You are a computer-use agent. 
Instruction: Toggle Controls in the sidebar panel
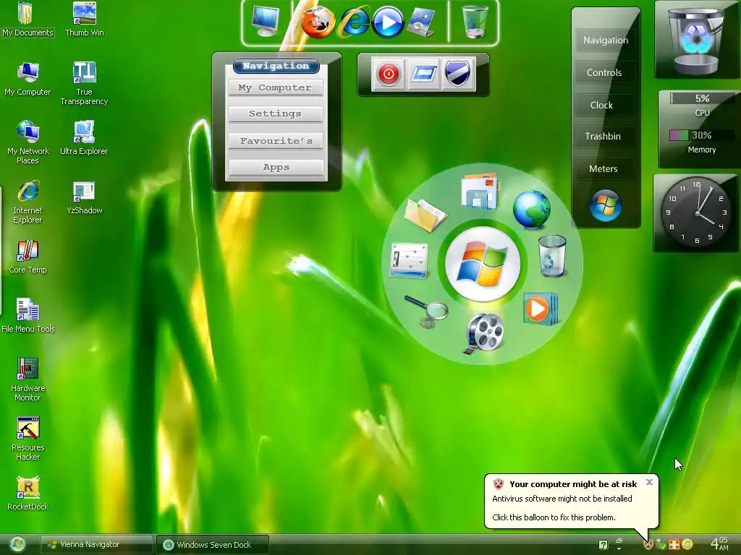(x=604, y=73)
